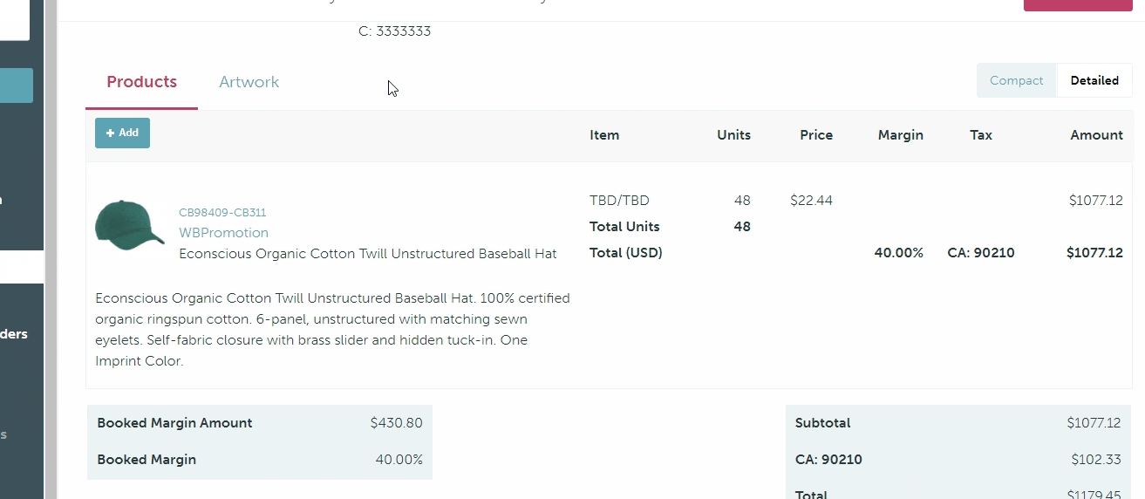Click the TBD/TBD item row label
The height and width of the screenshot is (499, 1145).
point(619,201)
